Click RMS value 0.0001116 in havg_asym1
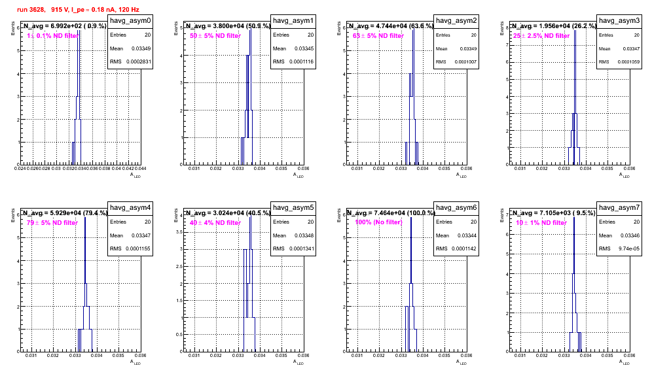The width and height of the screenshot is (652, 374). [302, 61]
